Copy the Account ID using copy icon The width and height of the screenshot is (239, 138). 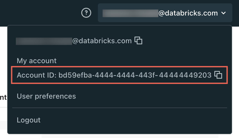click(x=218, y=75)
